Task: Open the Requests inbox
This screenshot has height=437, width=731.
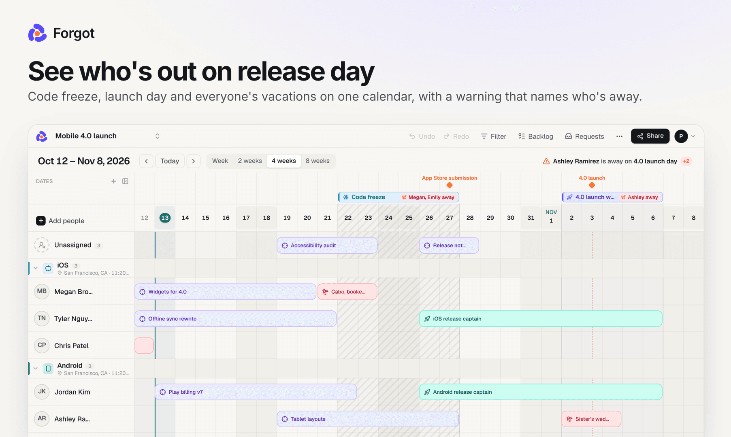Action: point(584,136)
